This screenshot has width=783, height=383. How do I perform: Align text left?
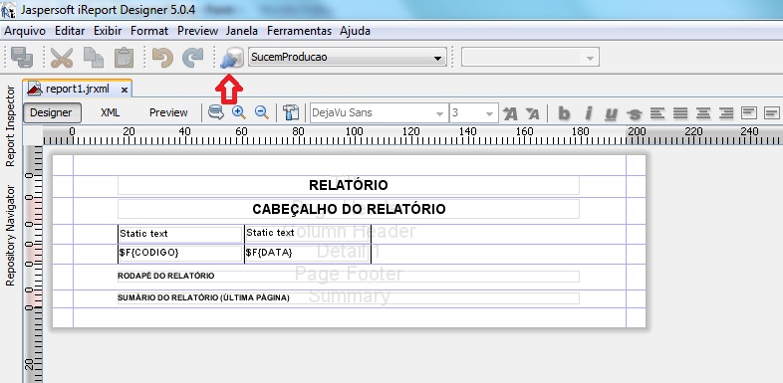click(x=657, y=113)
